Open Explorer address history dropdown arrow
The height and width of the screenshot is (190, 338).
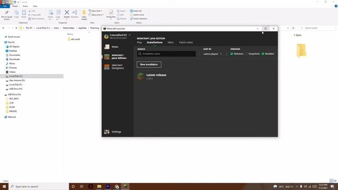288,28
